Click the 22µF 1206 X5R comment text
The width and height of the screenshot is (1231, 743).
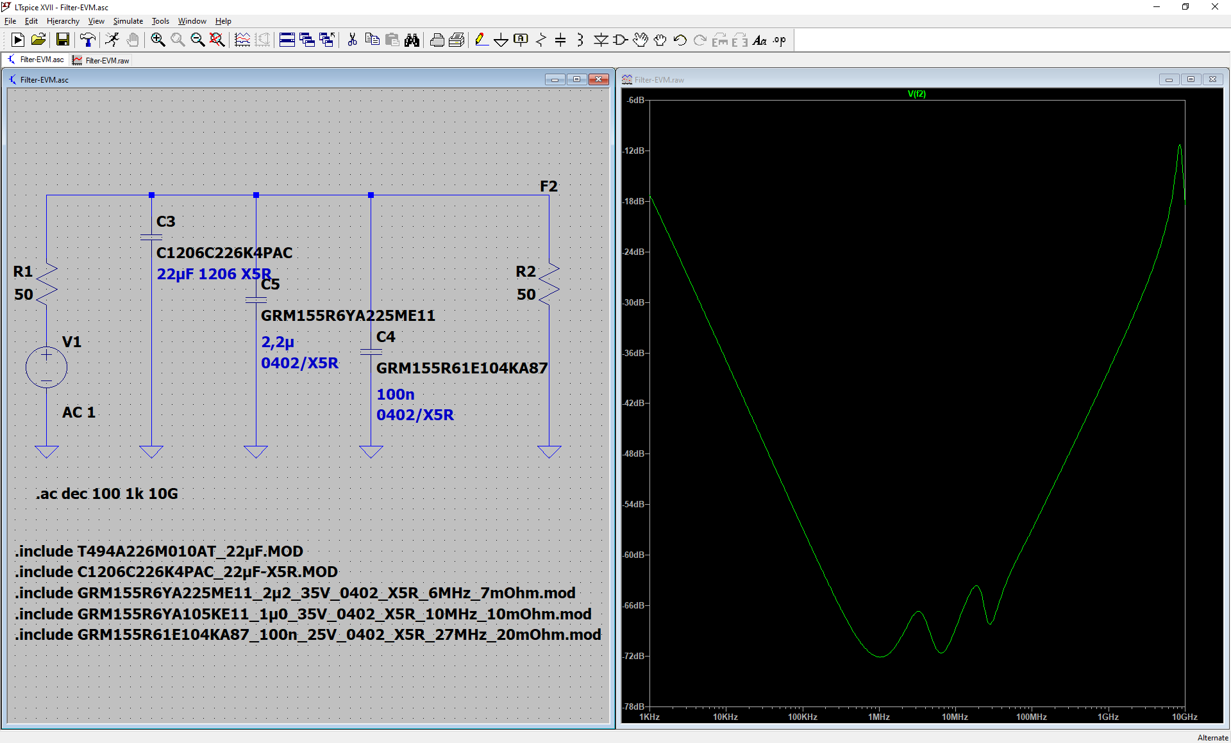click(214, 274)
